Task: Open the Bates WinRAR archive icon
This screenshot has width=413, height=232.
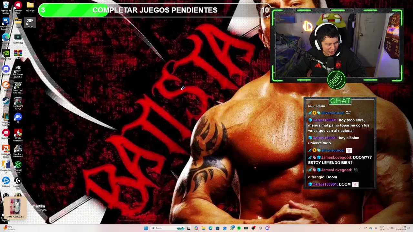Action: coord(18,54)
